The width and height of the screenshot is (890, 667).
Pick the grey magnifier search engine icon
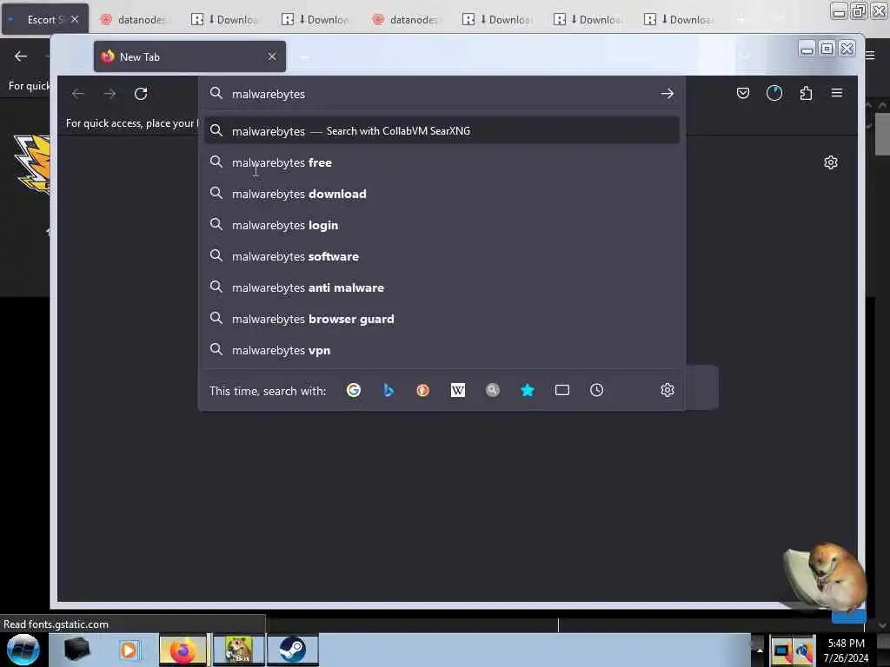click(x=493, y=390)
